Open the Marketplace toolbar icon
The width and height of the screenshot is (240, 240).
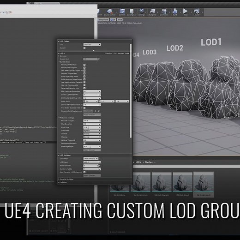(x=132, y=12)
